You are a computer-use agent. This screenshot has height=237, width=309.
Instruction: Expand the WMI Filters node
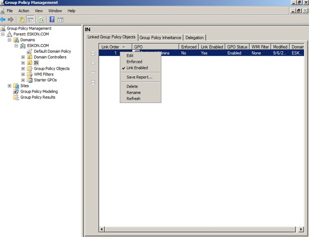coord(23,74)
